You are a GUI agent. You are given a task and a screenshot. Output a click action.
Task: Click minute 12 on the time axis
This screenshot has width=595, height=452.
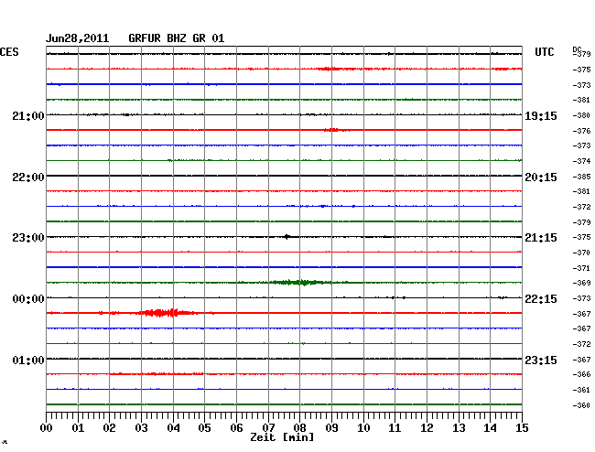coord(427,427)
